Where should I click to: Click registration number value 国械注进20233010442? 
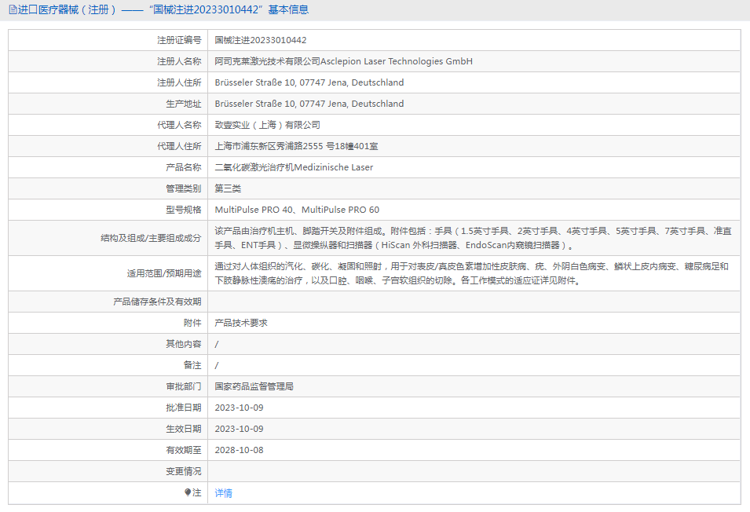click(261, 40)
